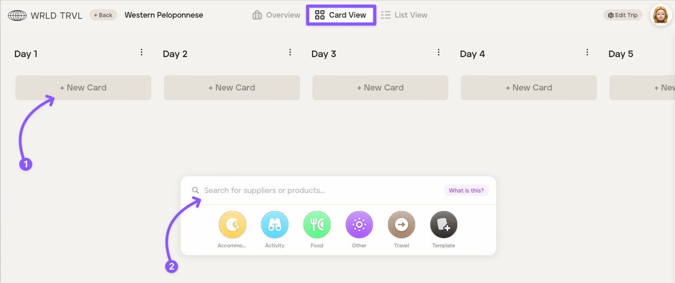
Task: Choose the Travel arrow icon
Action: click(x=401, y=225)
